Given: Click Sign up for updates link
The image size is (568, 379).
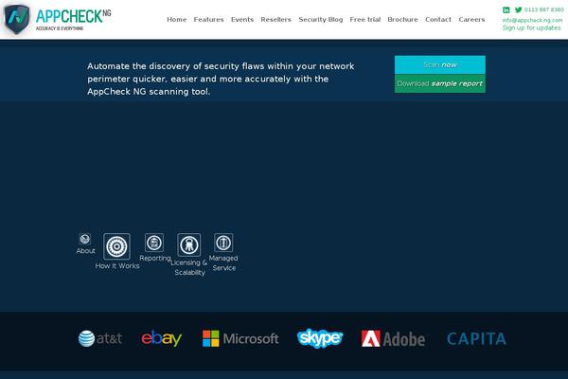Looking at the screenshot, I should tap(531, 27).
